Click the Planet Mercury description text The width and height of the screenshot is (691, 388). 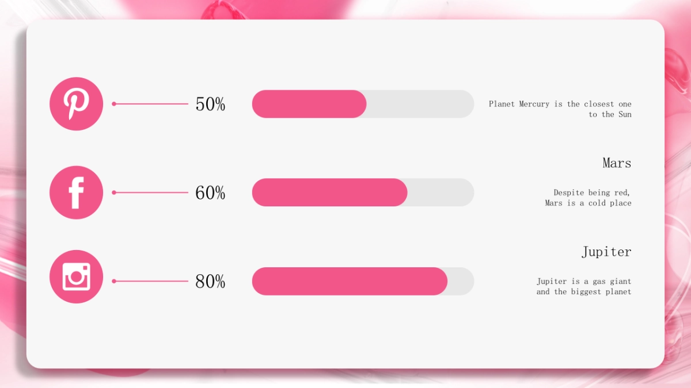point(560,109)
